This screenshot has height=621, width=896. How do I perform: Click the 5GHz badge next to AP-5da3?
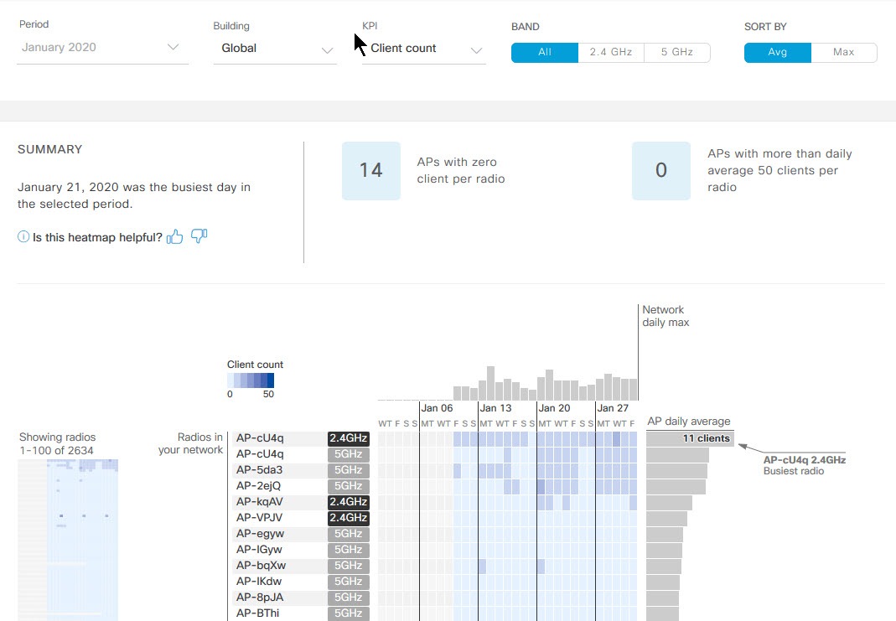pyautogui.click(x=348, y=470)
